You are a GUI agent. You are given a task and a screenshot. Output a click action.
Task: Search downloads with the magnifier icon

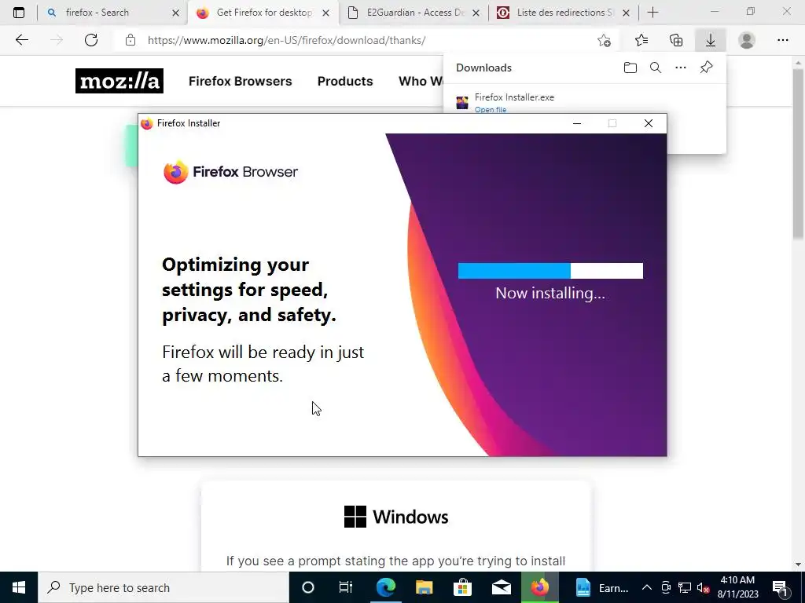coord(656,68)
